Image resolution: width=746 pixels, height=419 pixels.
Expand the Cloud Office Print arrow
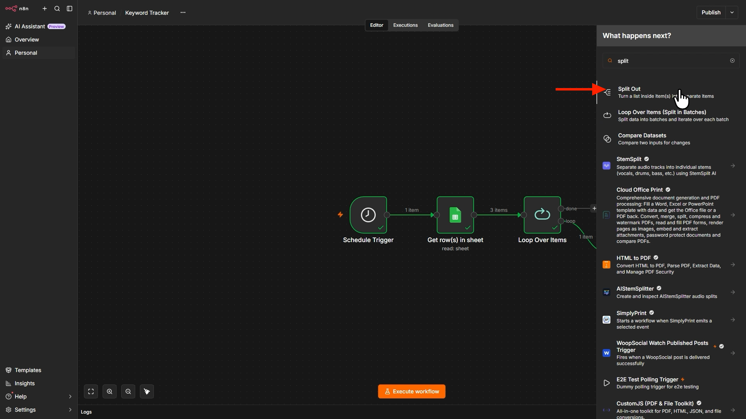pos(733,215)
